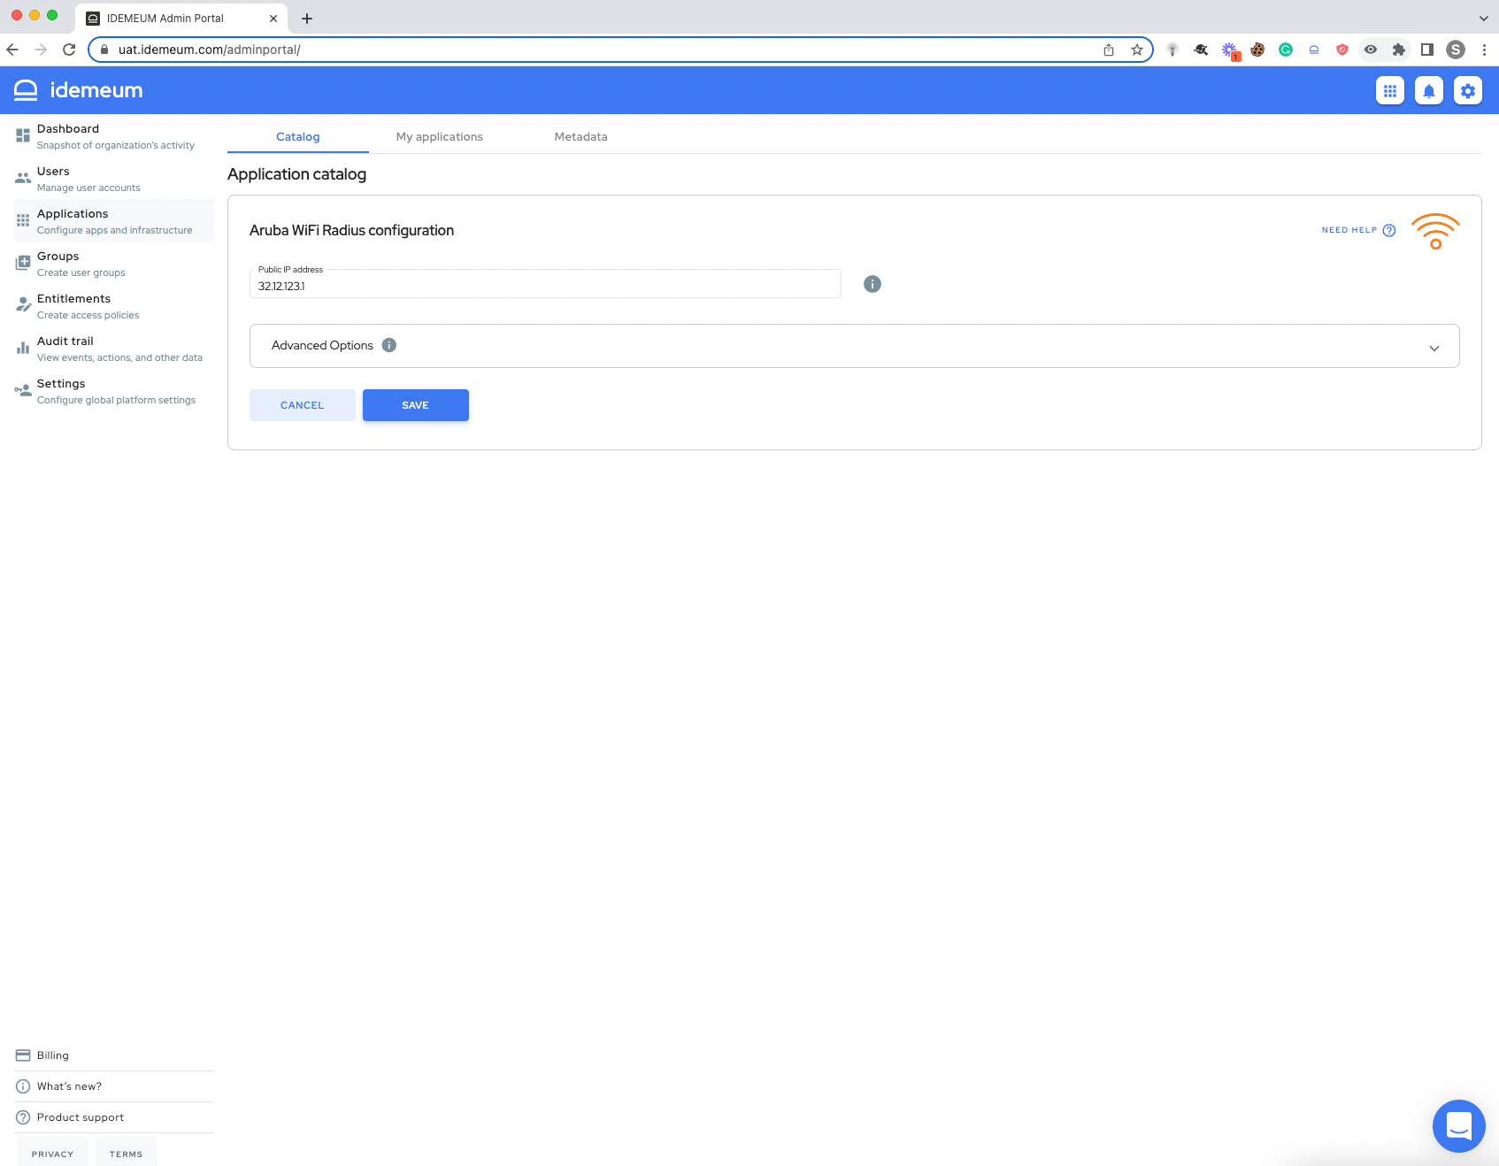Open the PRIVACY link
Image resolution: width=1499 pixels, height=1166 pixels.
tap(53, 1154)
